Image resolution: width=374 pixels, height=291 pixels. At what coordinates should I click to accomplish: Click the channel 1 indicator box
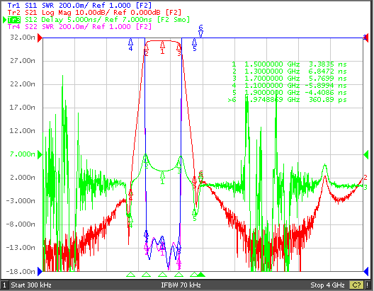click(x=4, y=285)
